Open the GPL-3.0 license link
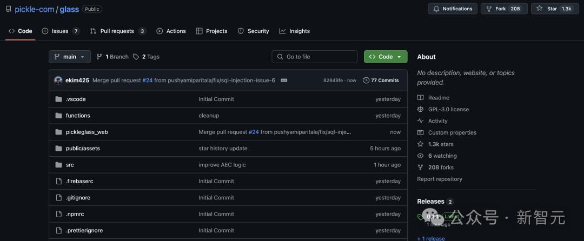Screen dimensions: 584x241 [x=448, y=109]
